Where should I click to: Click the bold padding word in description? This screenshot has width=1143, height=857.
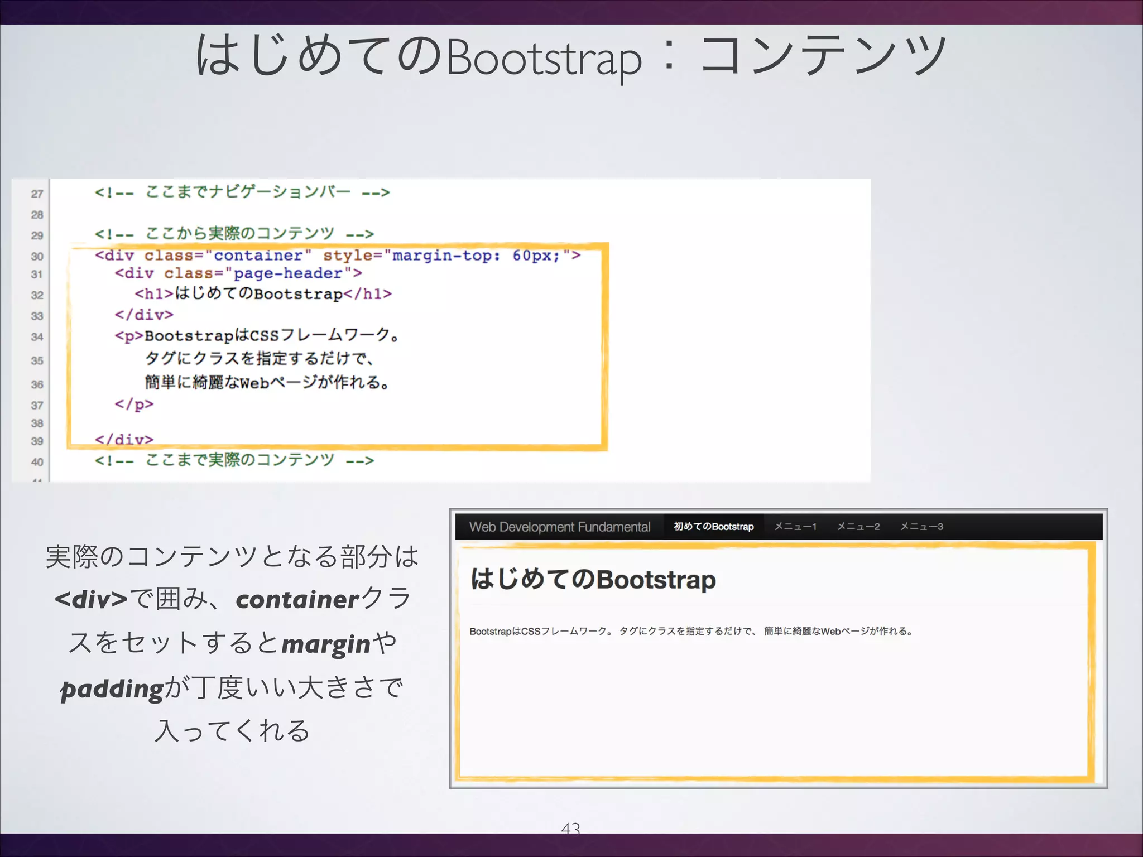click(x=112, y=689)
